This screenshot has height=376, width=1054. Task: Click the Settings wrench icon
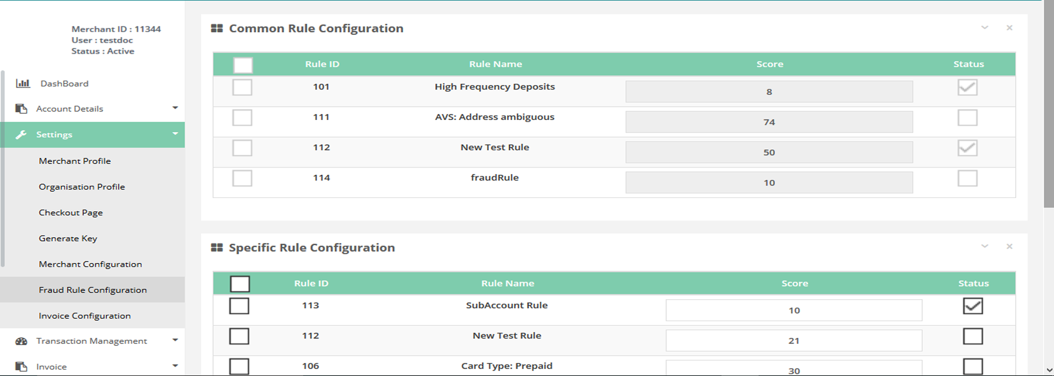pos(21,134)
